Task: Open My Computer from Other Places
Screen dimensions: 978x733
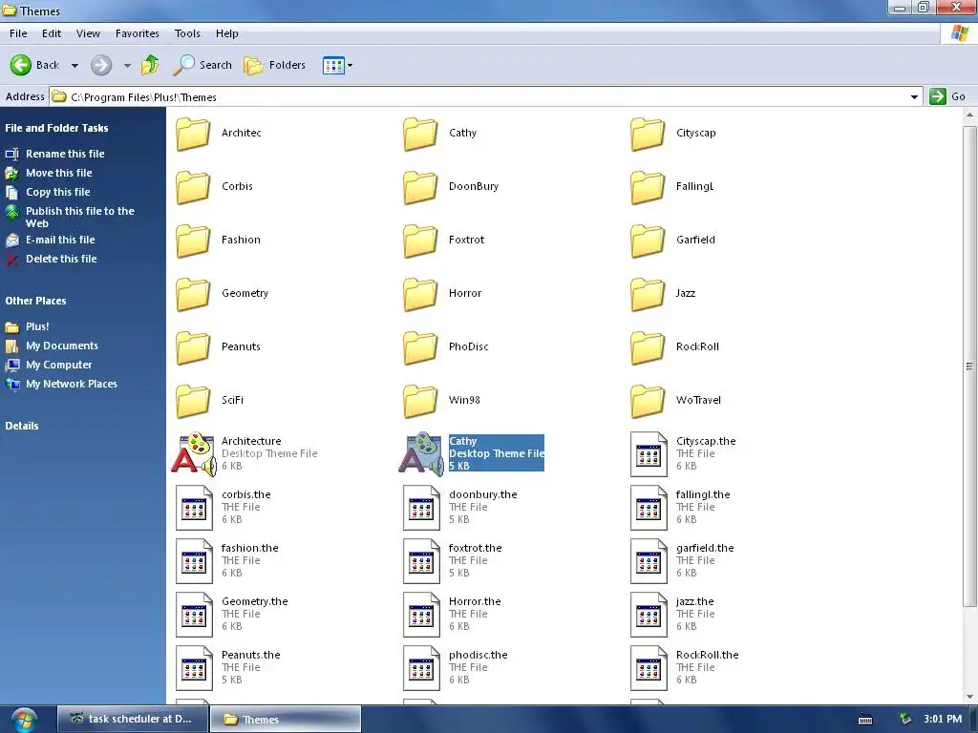Action: pos(58,366)
